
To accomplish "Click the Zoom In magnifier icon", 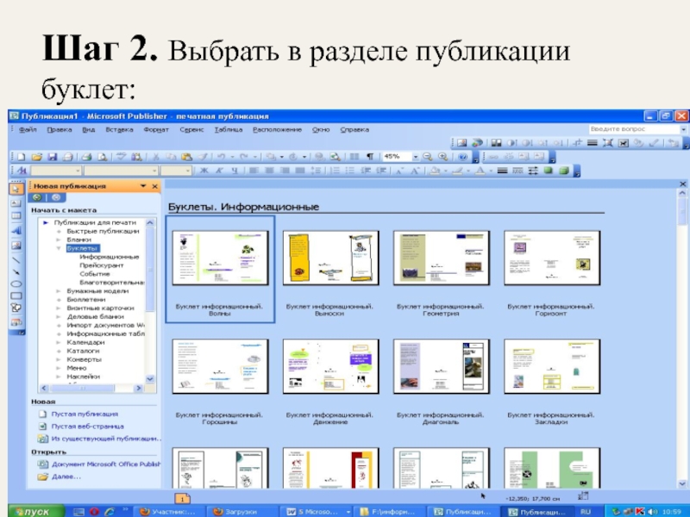I will point(442,157).
